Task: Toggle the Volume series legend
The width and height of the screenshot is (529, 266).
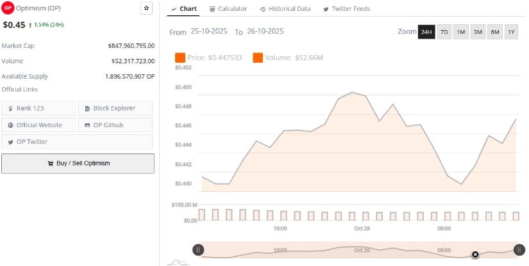Action: click(288, 58)
